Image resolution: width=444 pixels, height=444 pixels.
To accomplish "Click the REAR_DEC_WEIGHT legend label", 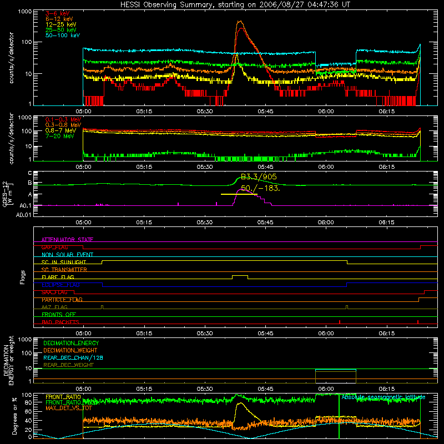I will tap(68, 365).
